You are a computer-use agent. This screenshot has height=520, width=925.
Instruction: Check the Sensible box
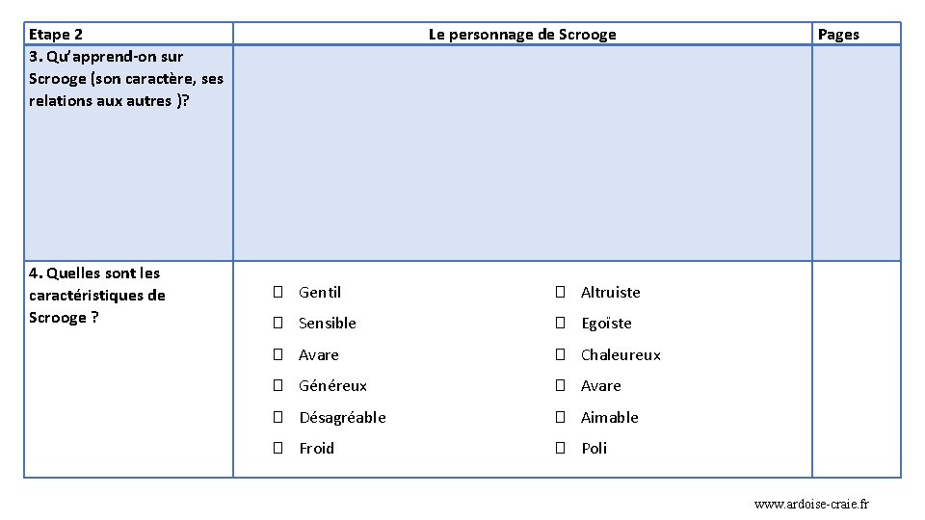[277, 324]
